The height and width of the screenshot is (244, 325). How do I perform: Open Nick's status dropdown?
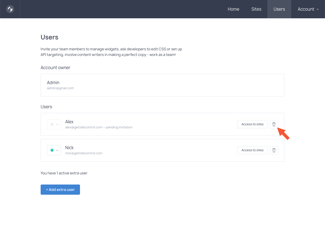54,150
